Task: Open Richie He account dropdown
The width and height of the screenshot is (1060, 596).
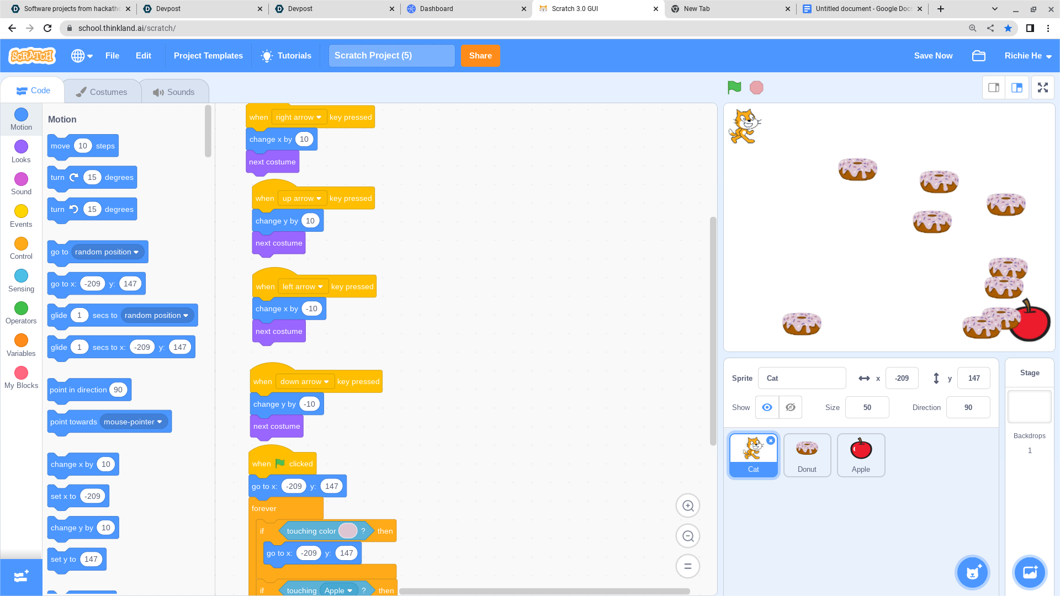Action: [x=1028, y=56]
